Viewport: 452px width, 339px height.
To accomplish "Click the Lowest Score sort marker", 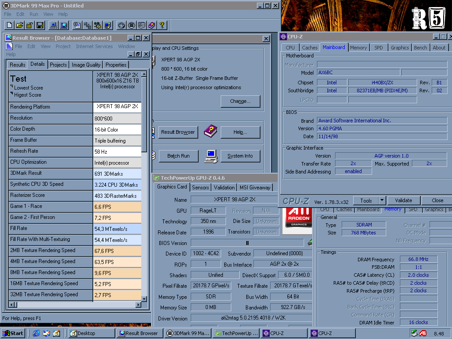I will (x=11, y=86).
